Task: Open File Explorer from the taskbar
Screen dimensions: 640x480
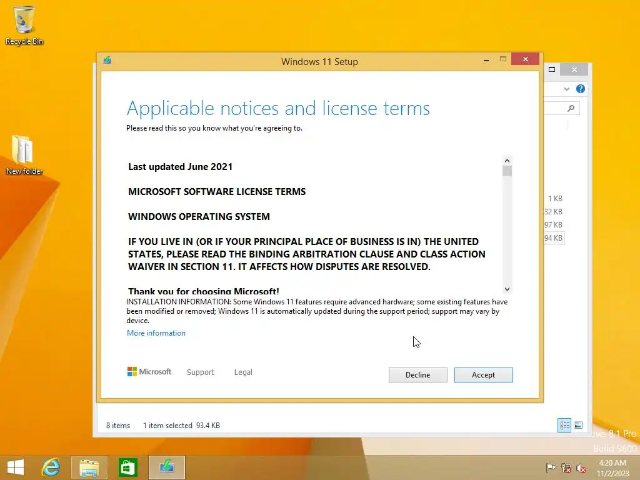Action: [x=89, y=467]
